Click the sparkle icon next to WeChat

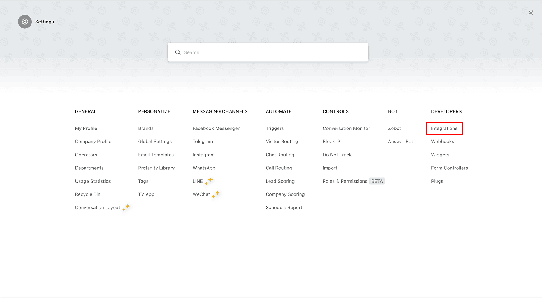coord(216,194)
